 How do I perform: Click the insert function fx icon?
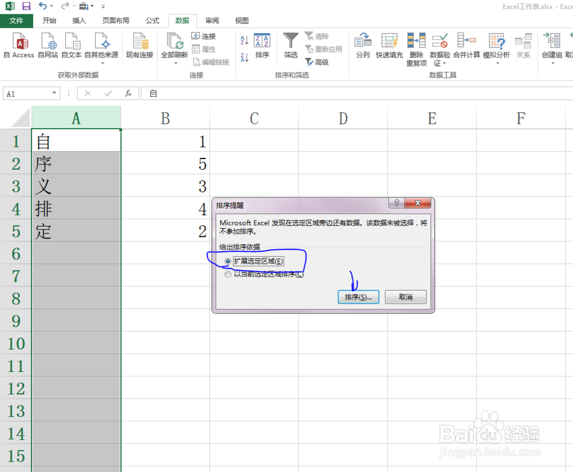[128, 93]
